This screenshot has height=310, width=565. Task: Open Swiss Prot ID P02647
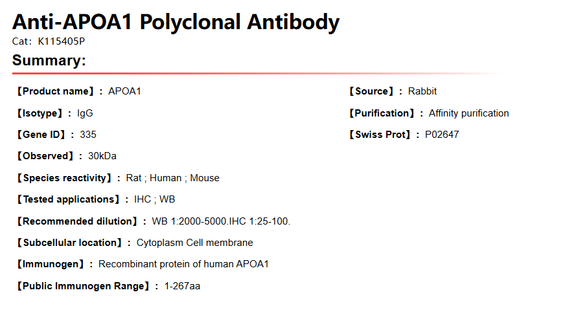(442, 135)
